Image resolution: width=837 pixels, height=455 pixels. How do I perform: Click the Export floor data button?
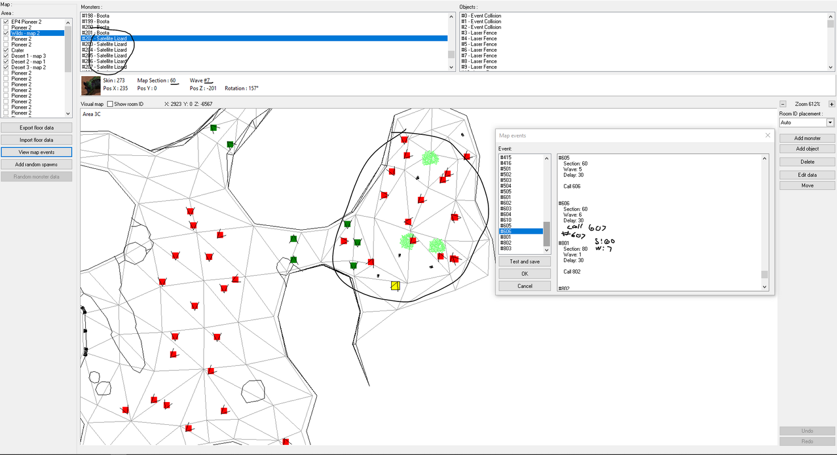[x=36, y=128]
